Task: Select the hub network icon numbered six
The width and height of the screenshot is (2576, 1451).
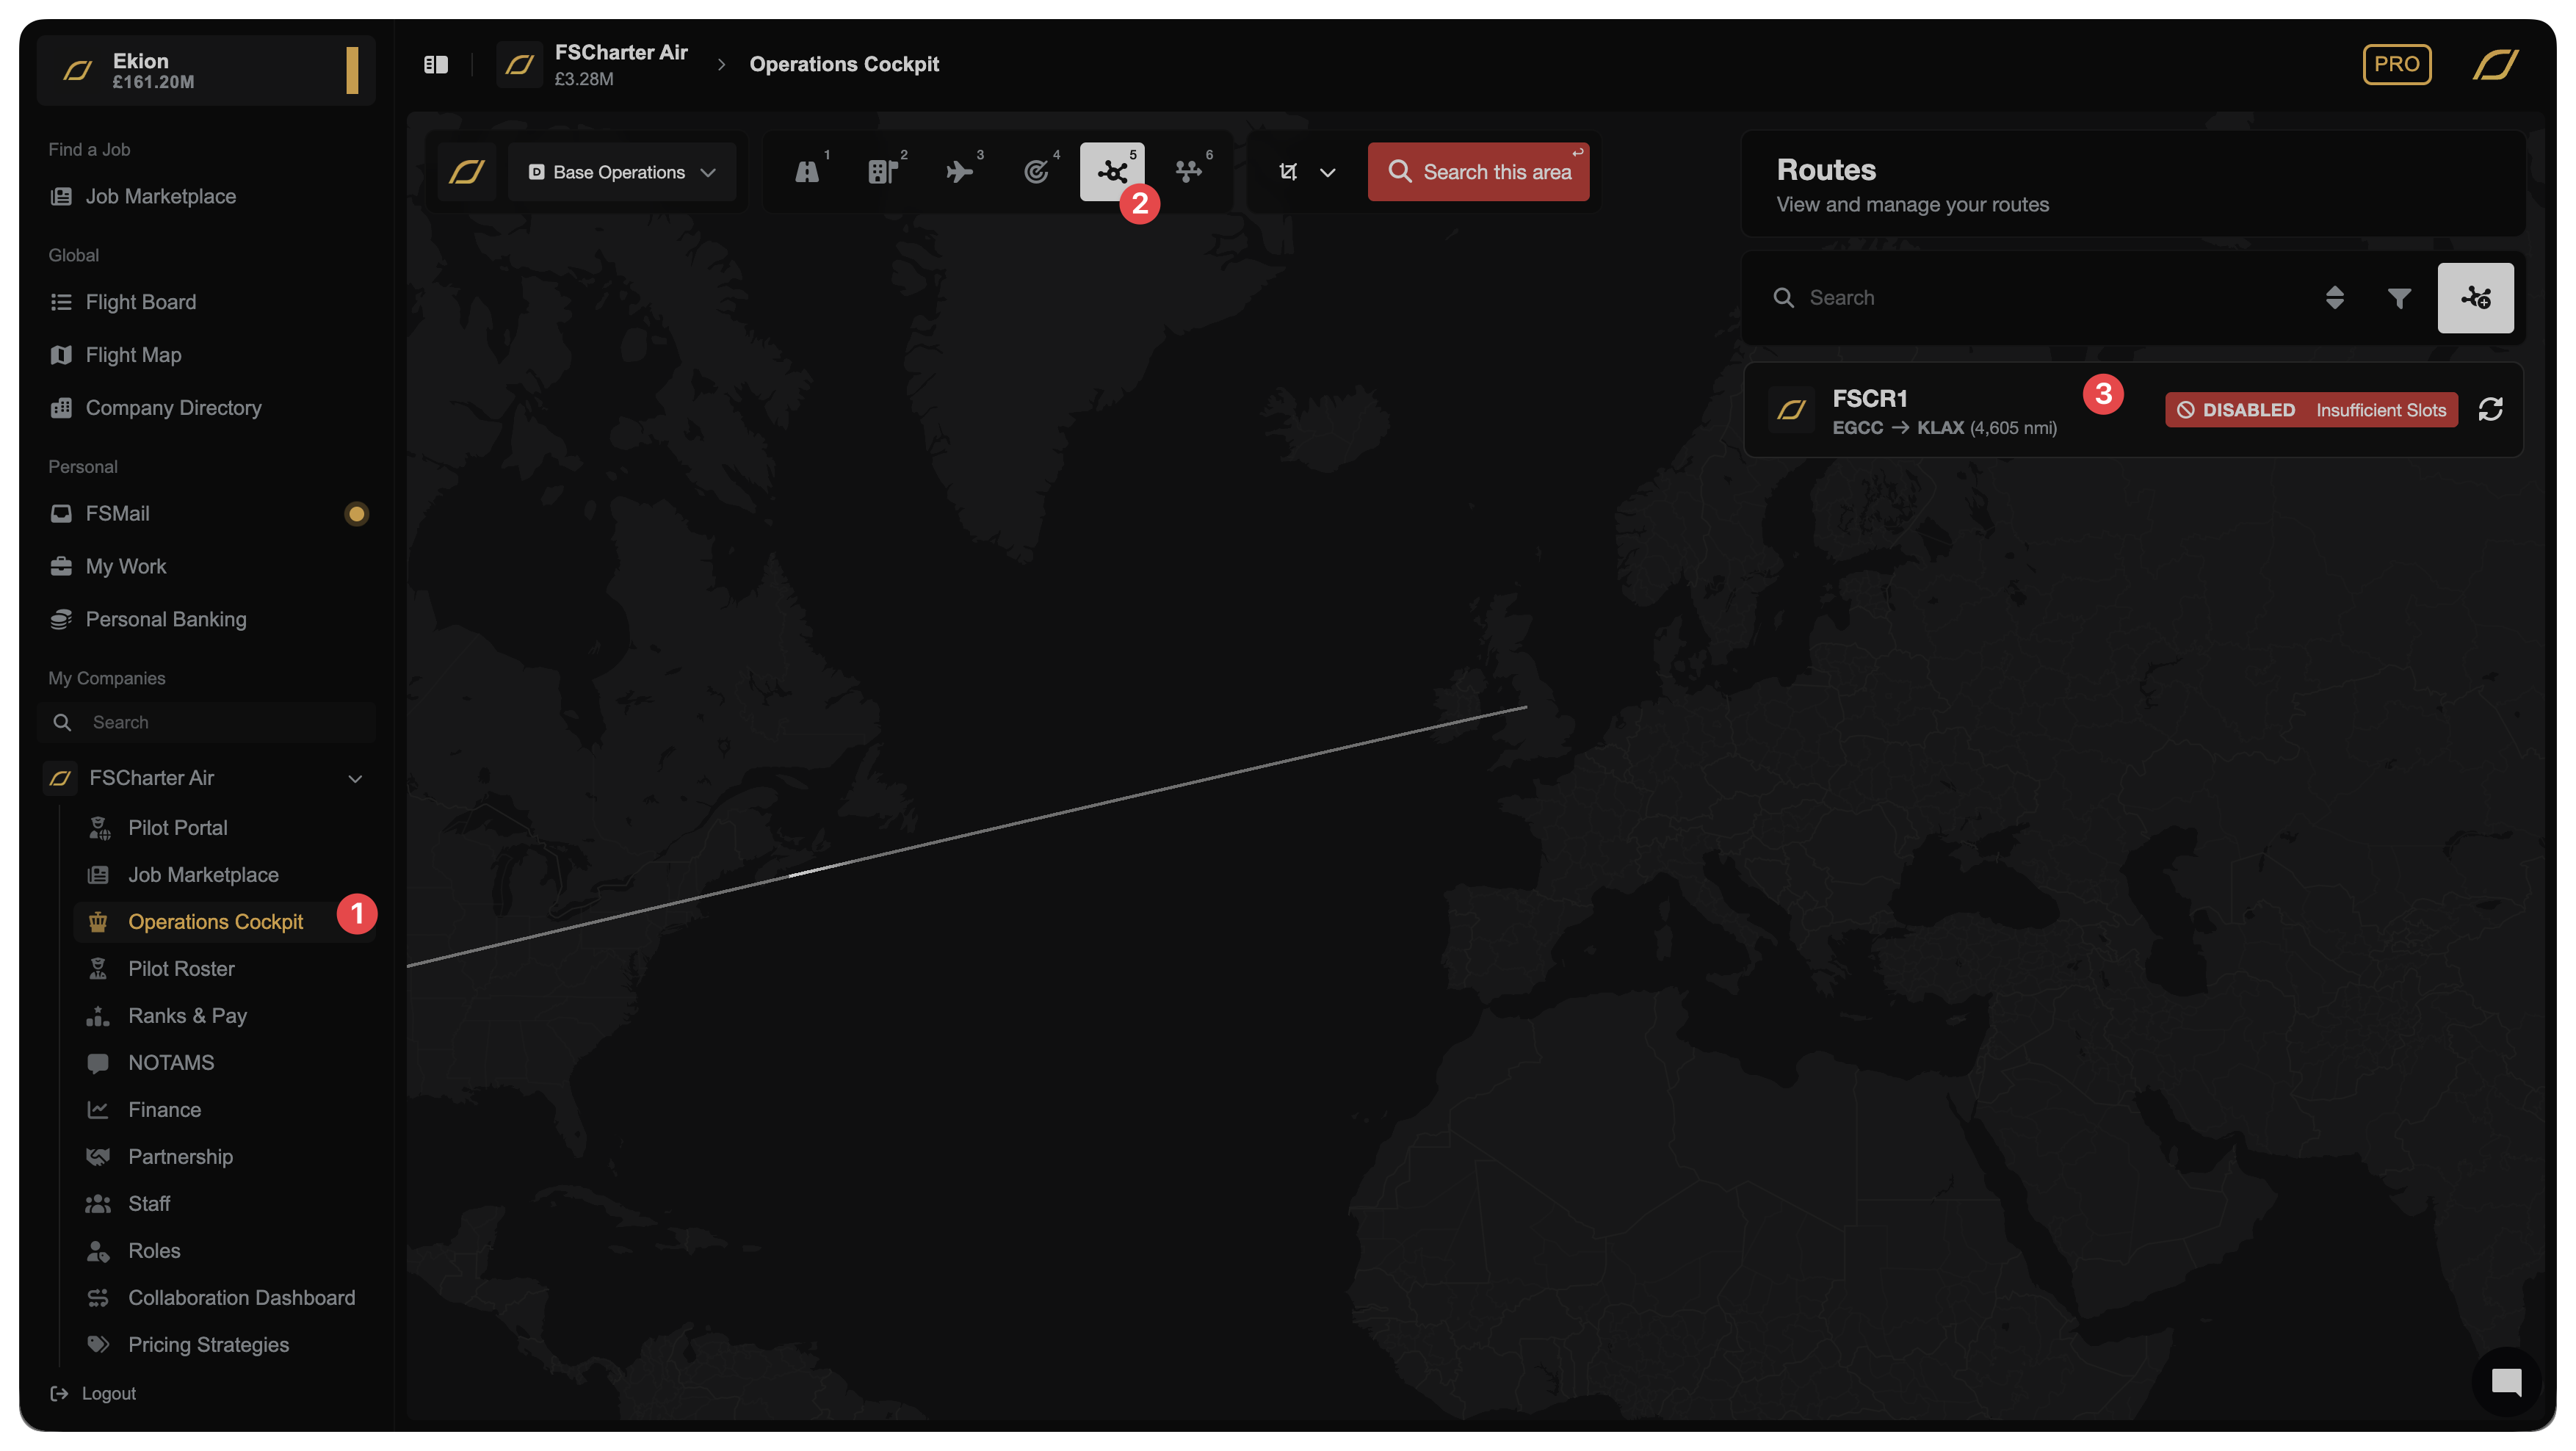Action: click(1189, 172)
